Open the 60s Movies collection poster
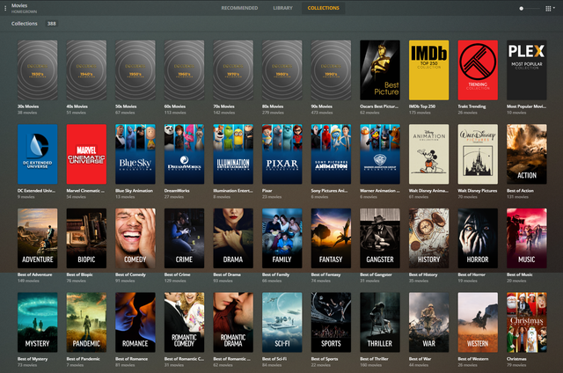This screenshot has width=563, height=373. (184, 70)
